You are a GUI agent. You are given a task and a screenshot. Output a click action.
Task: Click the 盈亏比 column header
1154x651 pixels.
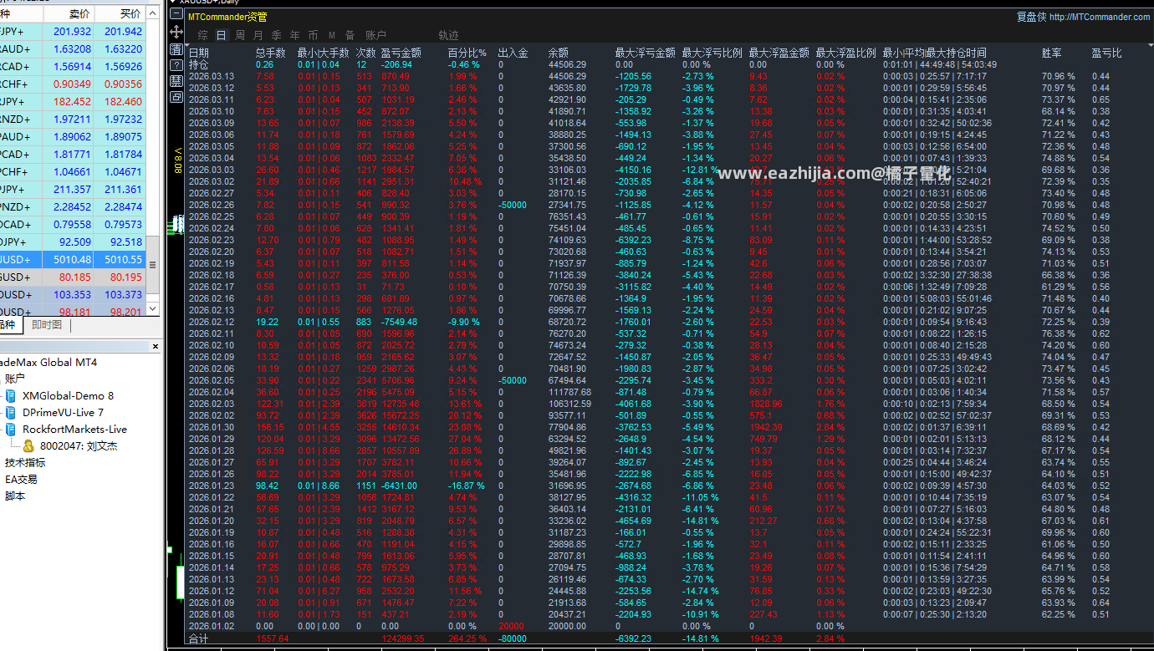(x=1106, y=53)
